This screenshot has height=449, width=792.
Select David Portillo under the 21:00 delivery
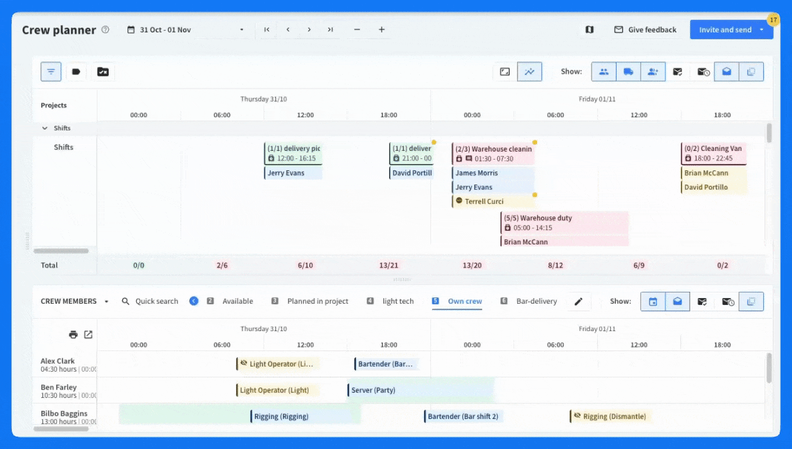411,173
